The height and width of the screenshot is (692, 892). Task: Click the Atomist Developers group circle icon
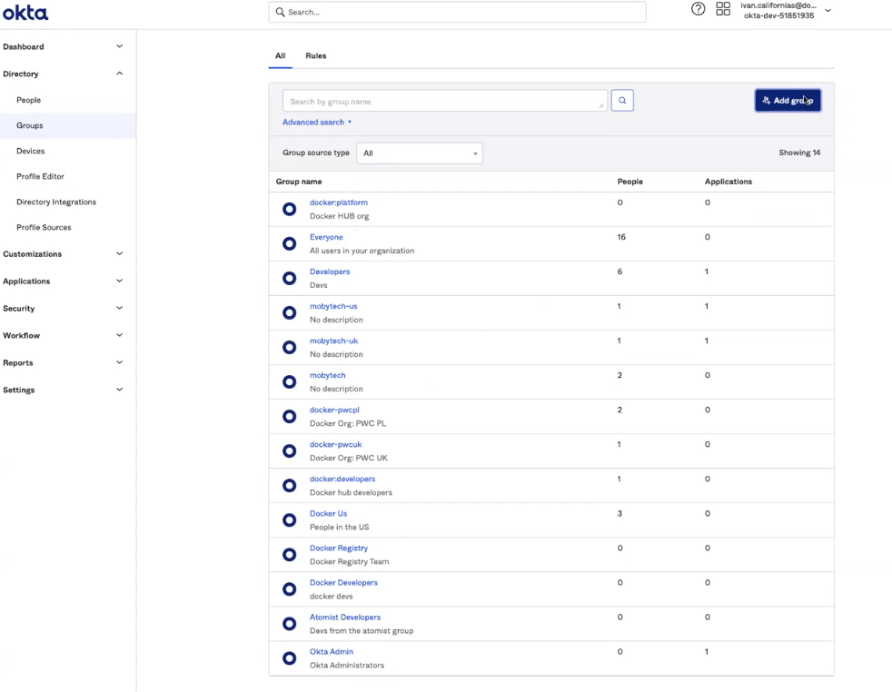290,624
